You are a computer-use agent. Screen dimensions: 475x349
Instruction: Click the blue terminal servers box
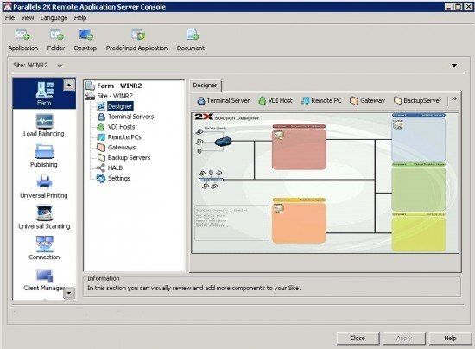click(x=418, y=139)
